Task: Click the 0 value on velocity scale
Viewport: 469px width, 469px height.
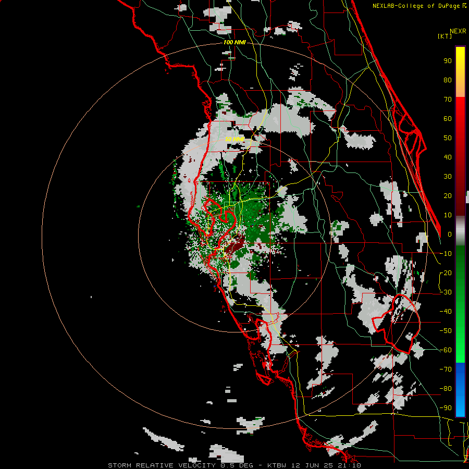Action: (450, 234)
